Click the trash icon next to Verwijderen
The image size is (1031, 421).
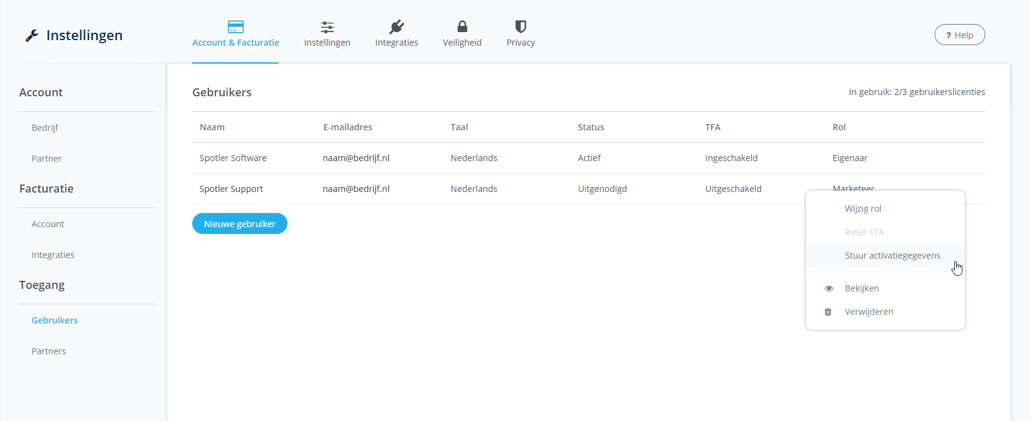[x=828, y=312]
